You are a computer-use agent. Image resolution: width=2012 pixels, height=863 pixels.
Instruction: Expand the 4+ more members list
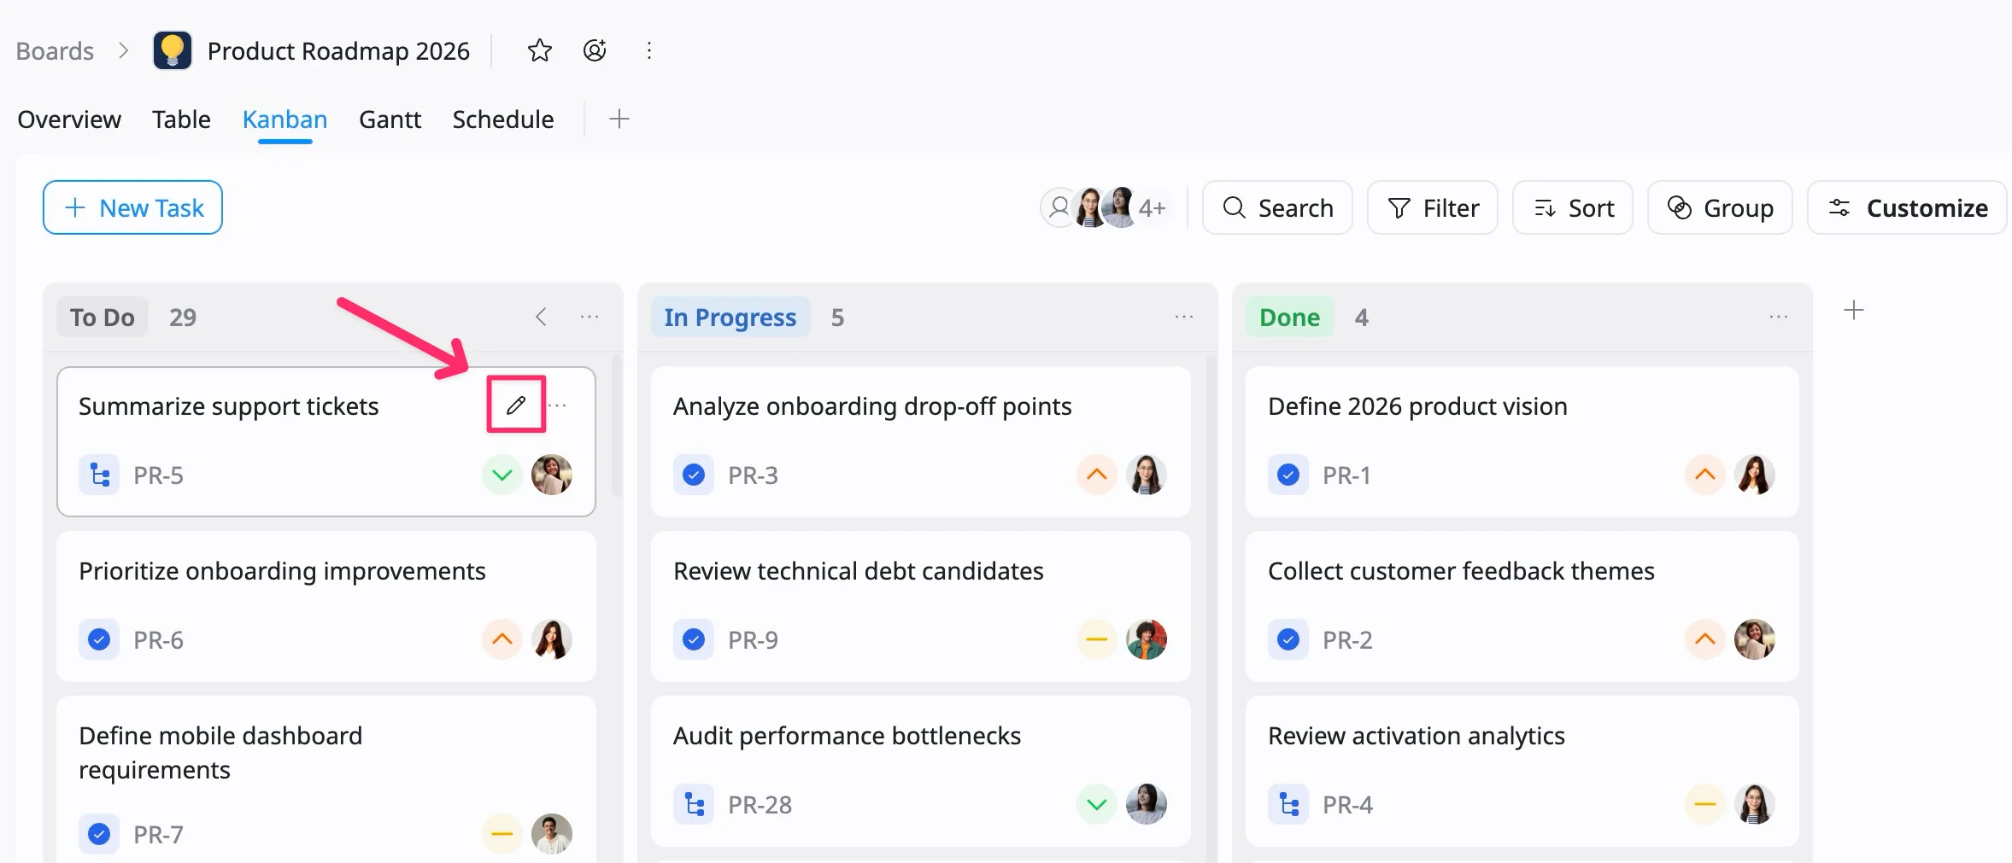click(1153, 207)
